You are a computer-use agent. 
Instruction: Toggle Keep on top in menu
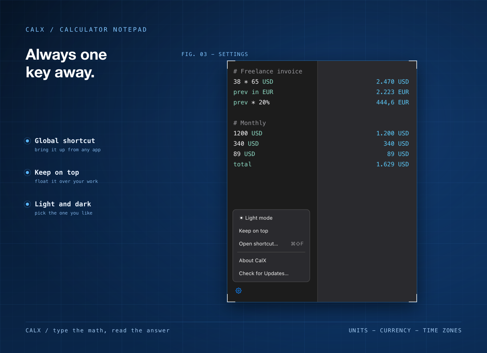click(x=271, y=231)
